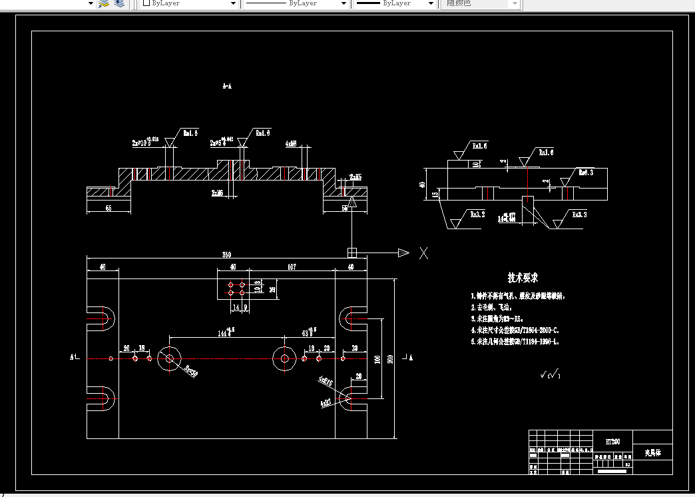Select the 技术要求 heading text
The height and width of the screenshot is (497, 695).
pyautogui.click(x=523, y=278)
